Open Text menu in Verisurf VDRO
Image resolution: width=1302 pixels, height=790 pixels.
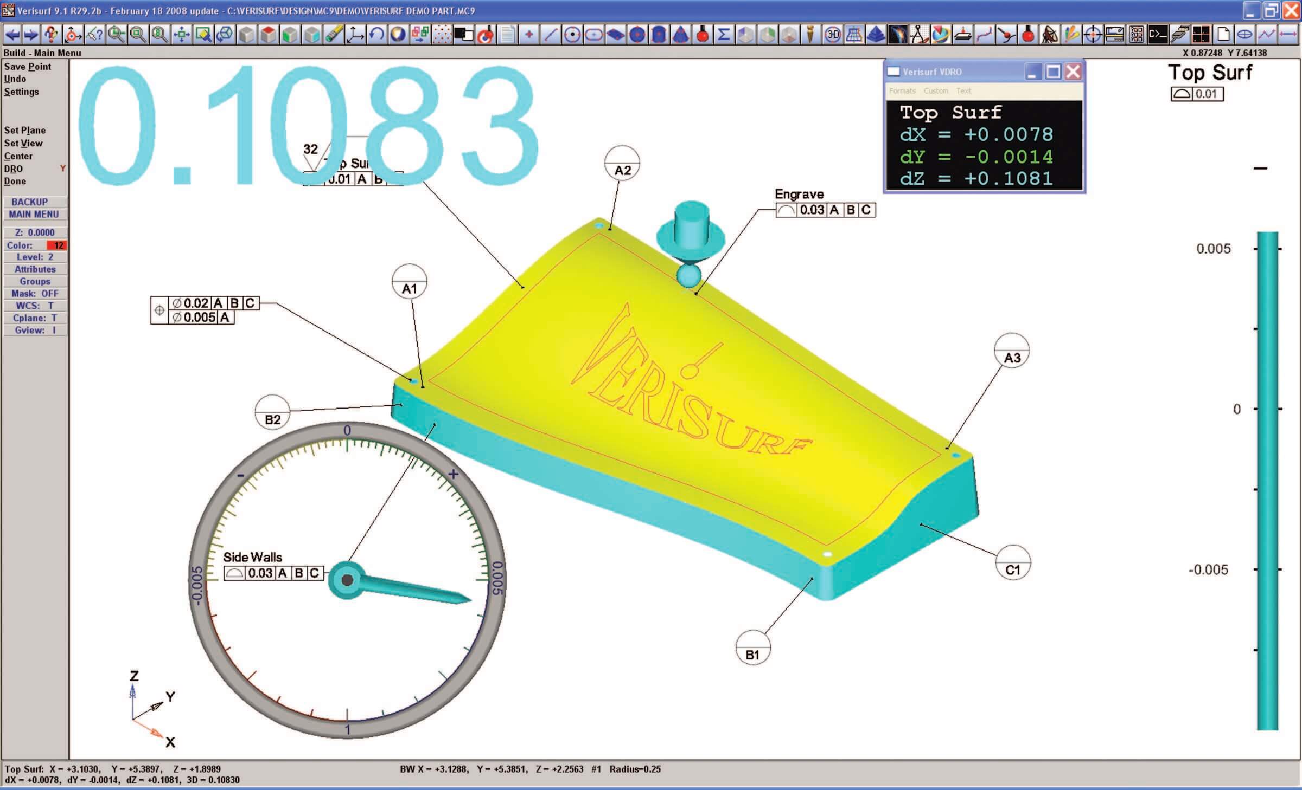click(963, 91)
